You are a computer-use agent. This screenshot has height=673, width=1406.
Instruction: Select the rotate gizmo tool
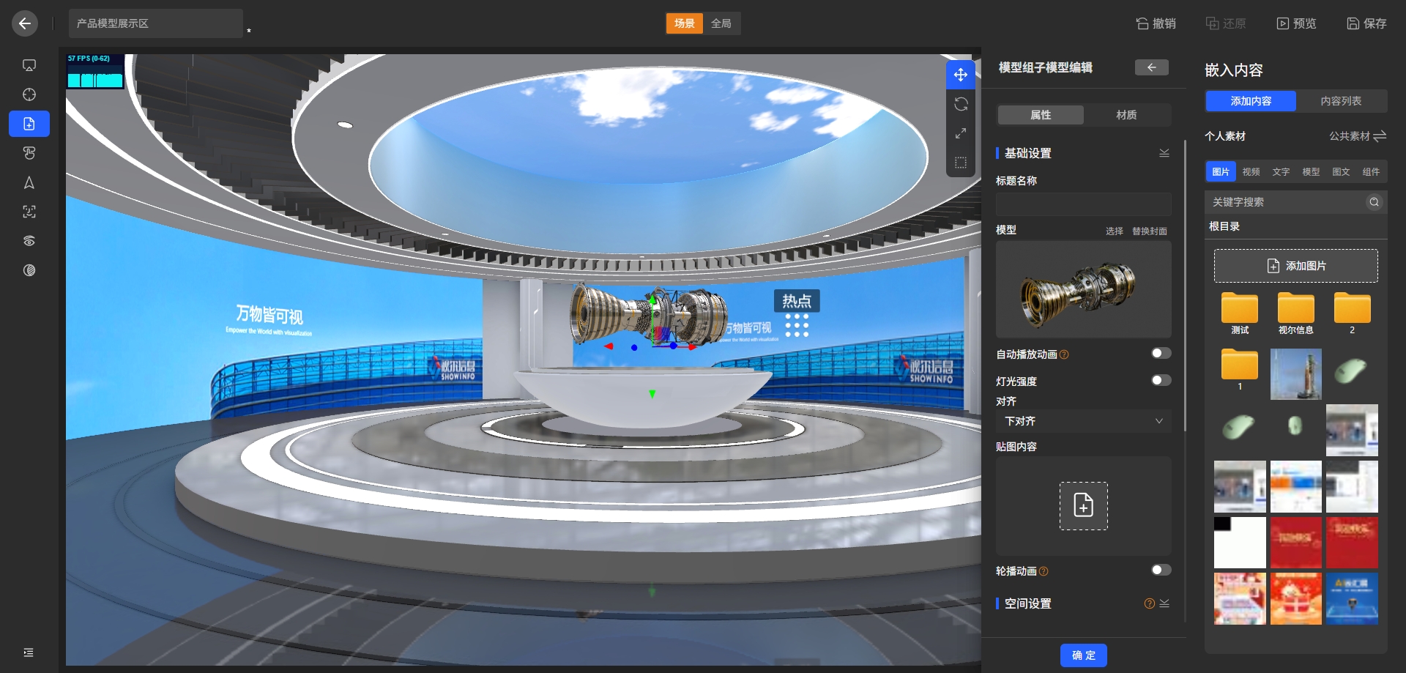tap(961, 104)
